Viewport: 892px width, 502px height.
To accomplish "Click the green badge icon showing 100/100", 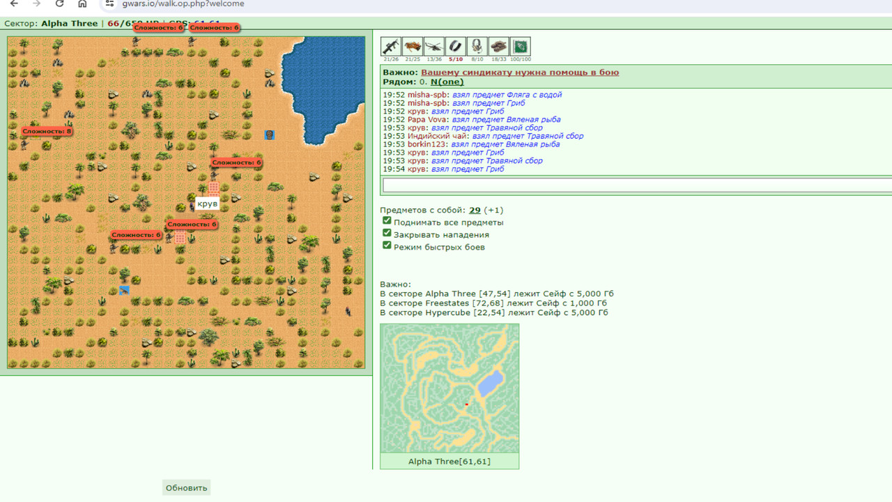I will [x=521, y=47].
